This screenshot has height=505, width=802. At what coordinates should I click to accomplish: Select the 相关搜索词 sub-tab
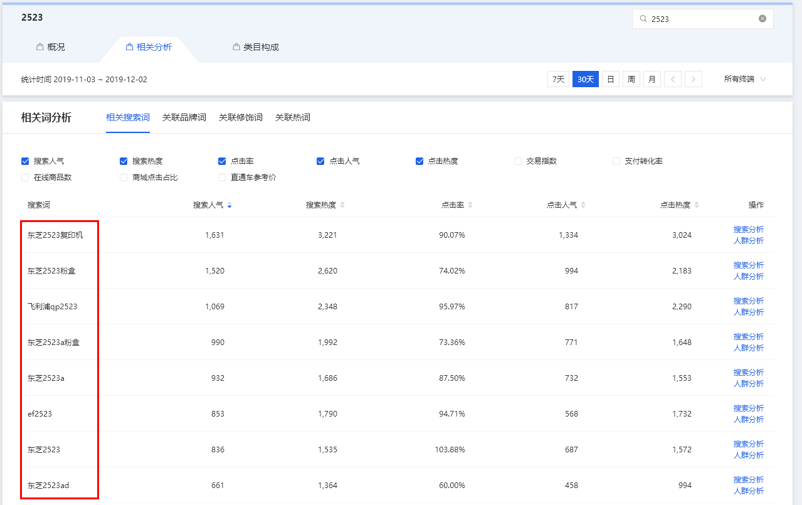pos(128,117)
